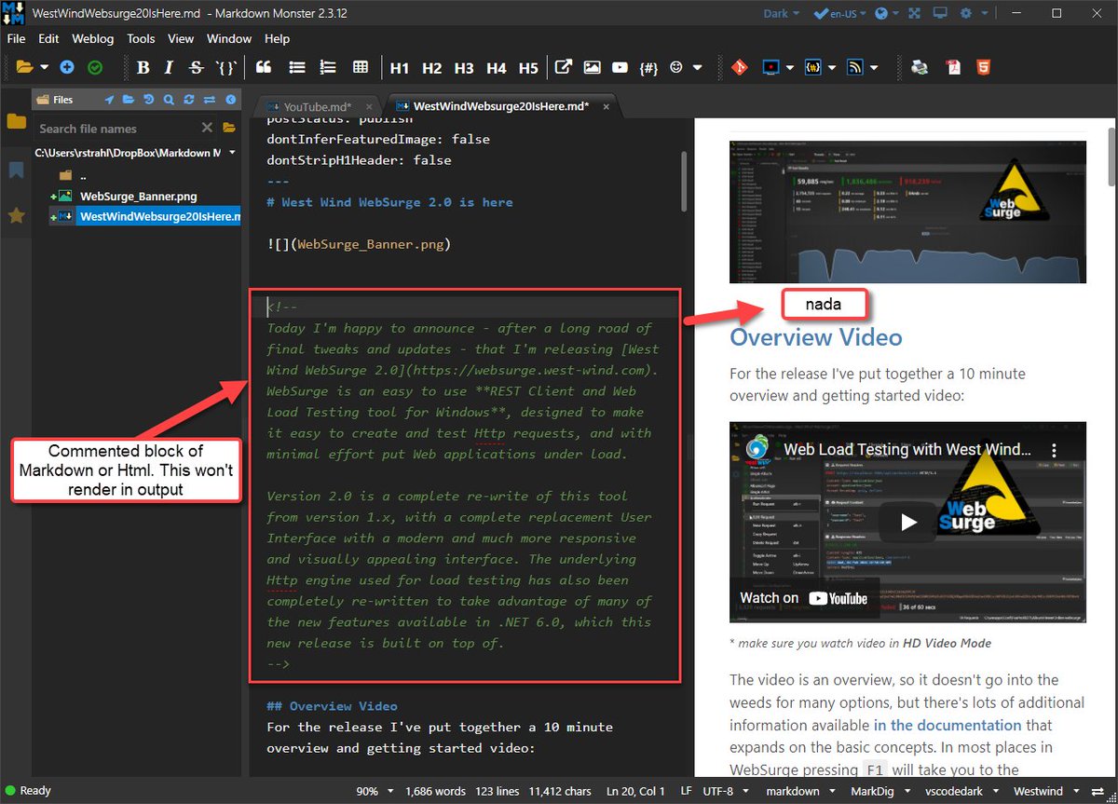
Task: Toggle bold formatting
Action: click(x=143, y=67)
